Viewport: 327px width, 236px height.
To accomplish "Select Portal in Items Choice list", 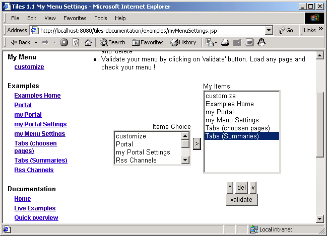I will (148, 144).
